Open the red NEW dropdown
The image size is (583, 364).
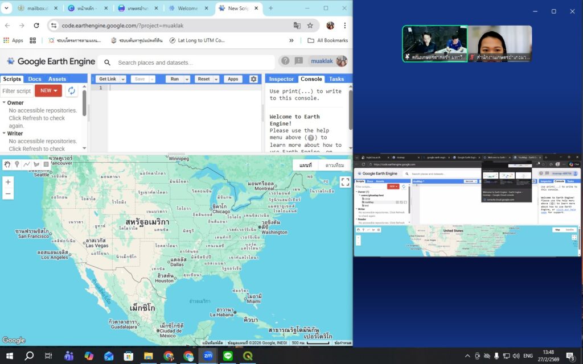[x=48, y=90]
